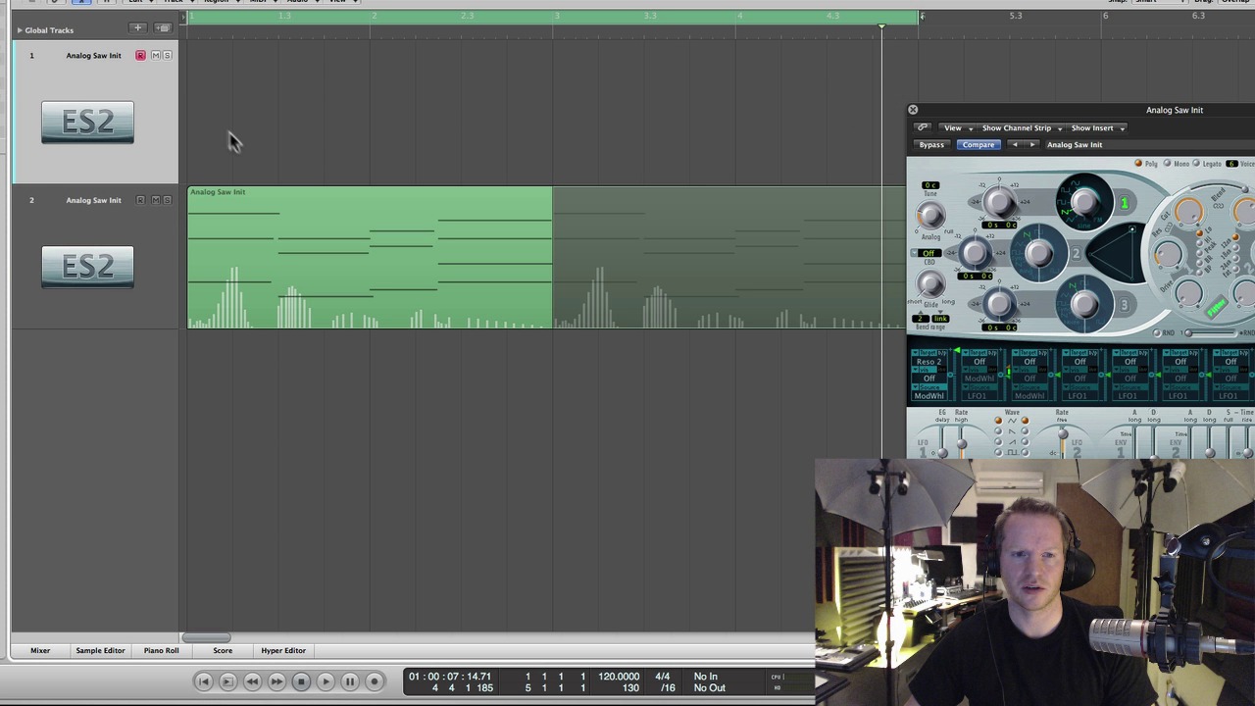Mute track 1 Analog Saw Init

(155, 56)
